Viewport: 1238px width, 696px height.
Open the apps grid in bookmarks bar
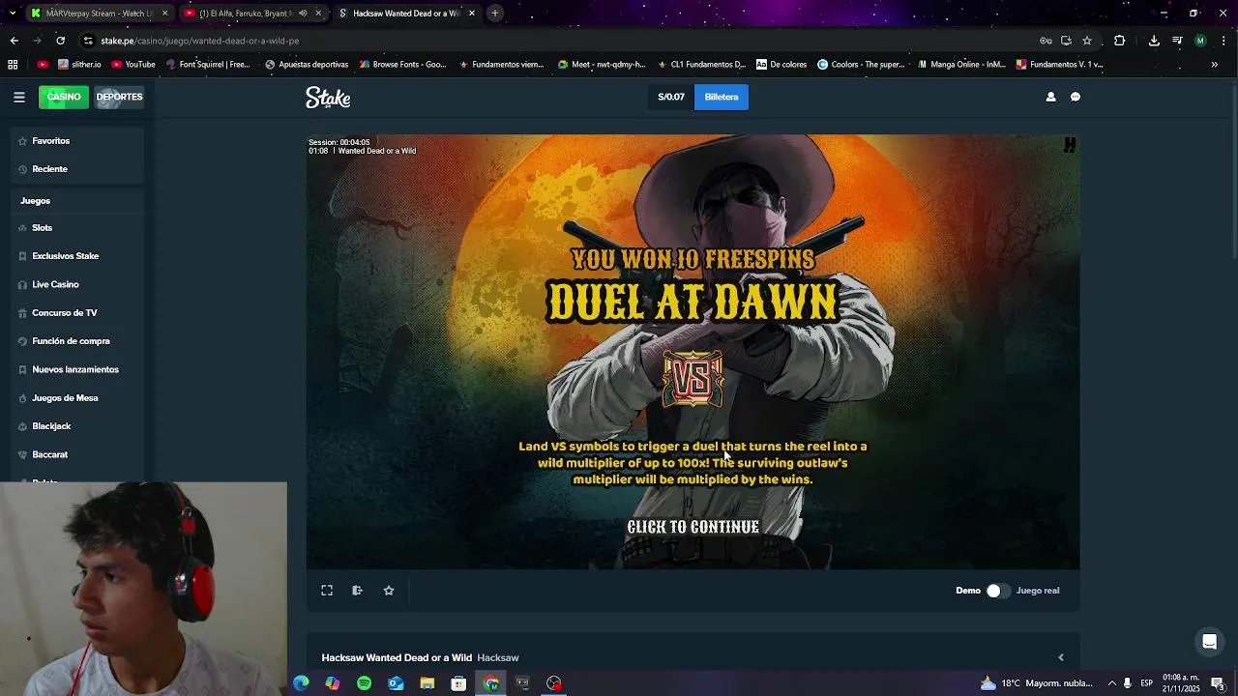tap(13, 65)
